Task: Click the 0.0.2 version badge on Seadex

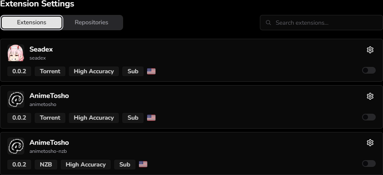Action: 19,71
